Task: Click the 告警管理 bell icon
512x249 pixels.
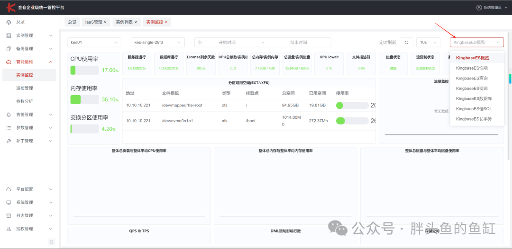Action: (x=9, y=115)
